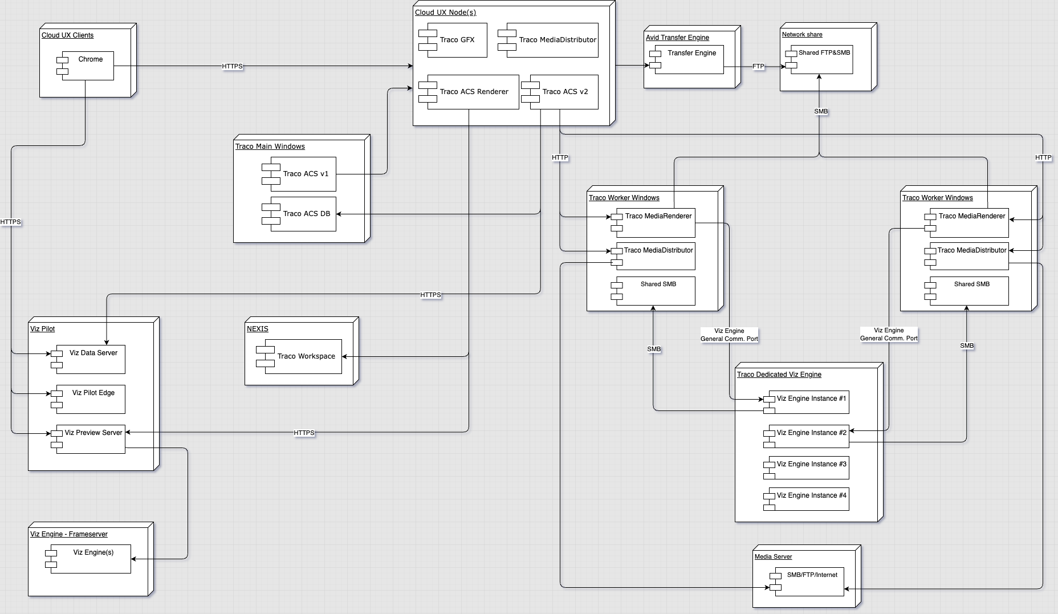Select the Transfer Engine component

[691, 59]
